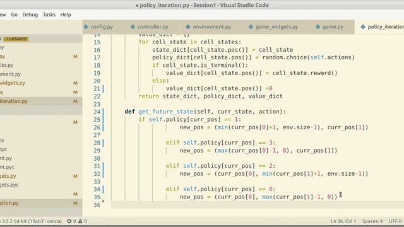Select the Python interpreter 3.5.2 64-bit conda

[x=31, y=221]
